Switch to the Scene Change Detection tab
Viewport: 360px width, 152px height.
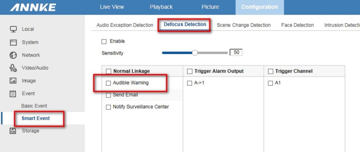244,25
